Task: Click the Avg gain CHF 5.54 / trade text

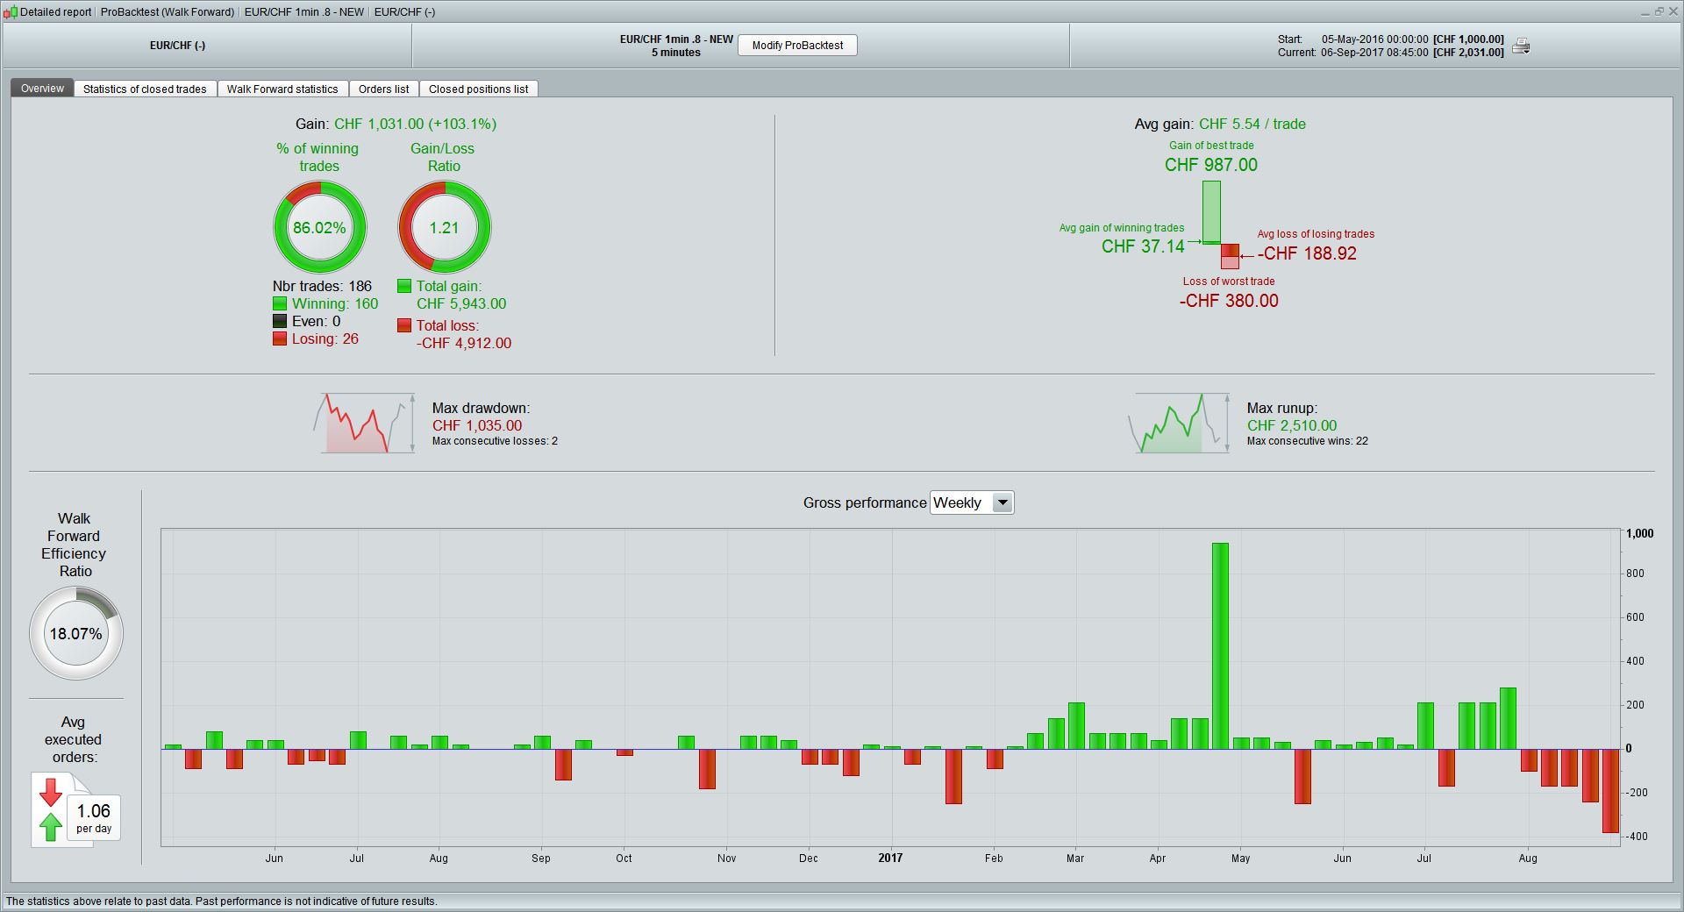Action: (x=1220, y=124)
